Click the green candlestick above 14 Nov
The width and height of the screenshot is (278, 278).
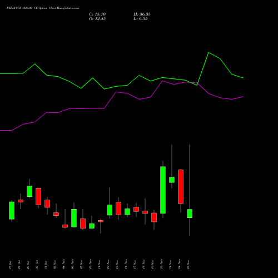[x=127, y=212]
